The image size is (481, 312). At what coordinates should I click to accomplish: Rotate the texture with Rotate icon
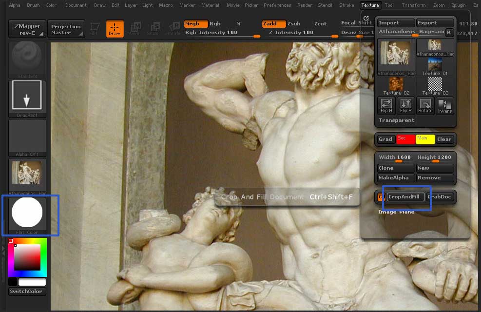(x=425, y=105)
